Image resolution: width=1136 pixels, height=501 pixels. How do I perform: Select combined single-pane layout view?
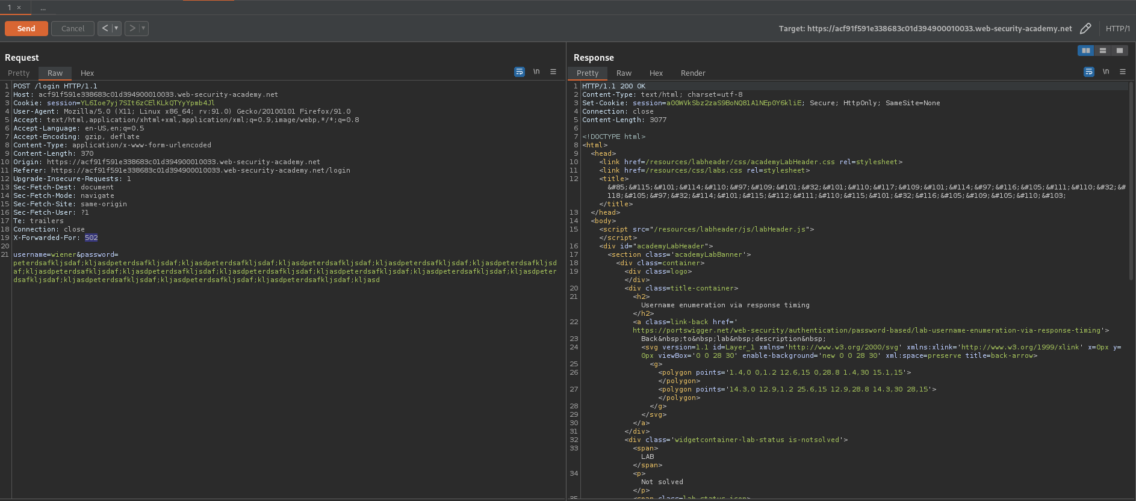click(1120, 51)
